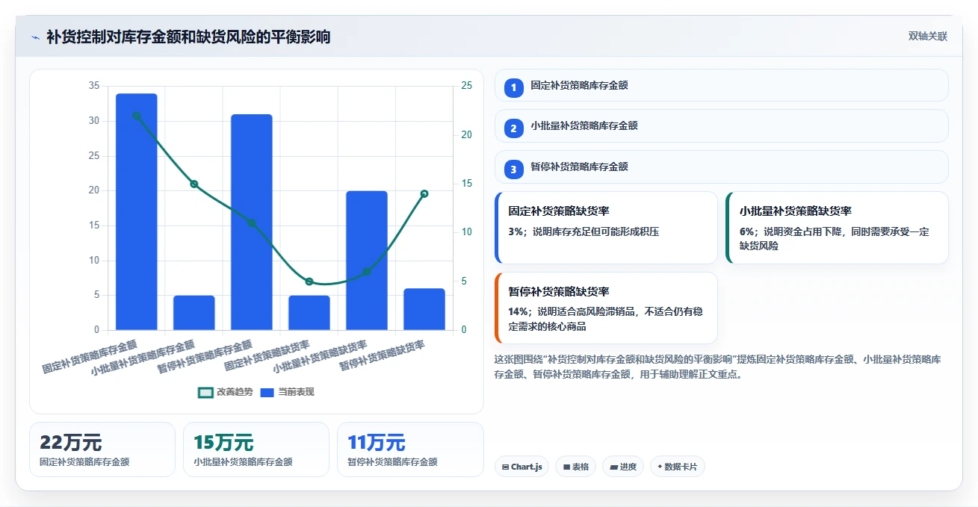Click the bar for 固定补货策略库存金额

(137, 212)
